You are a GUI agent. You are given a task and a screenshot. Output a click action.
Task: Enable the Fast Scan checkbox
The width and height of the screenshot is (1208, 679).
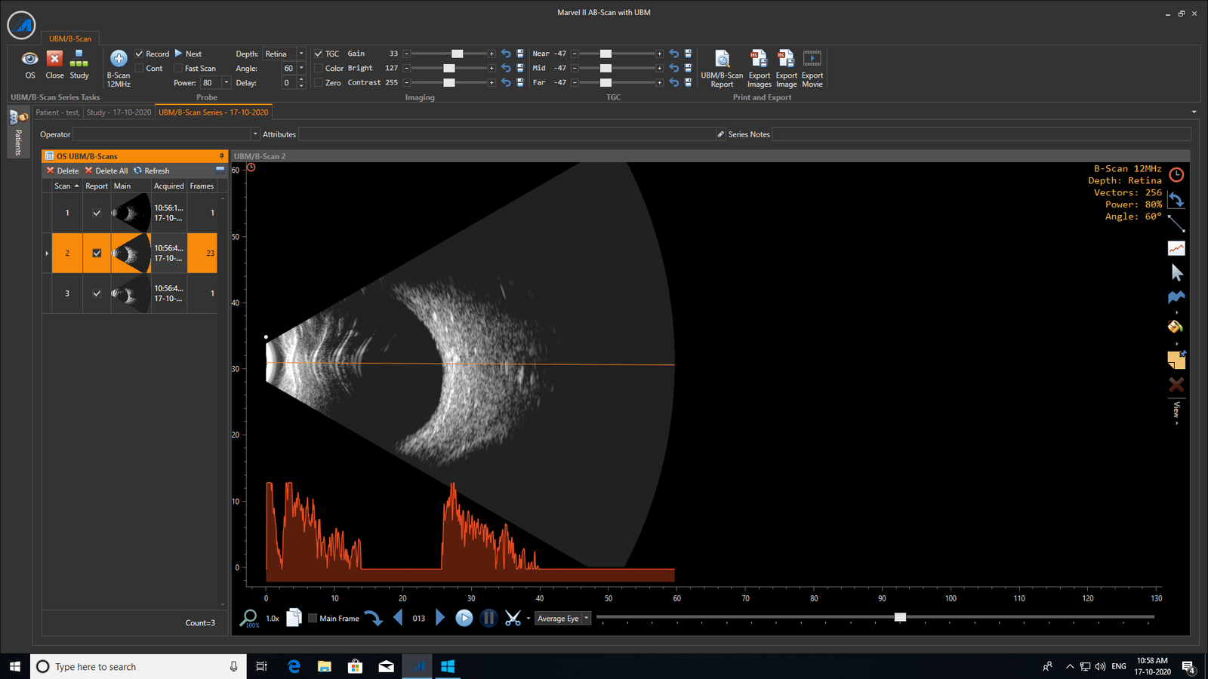[x=178, y=69]
